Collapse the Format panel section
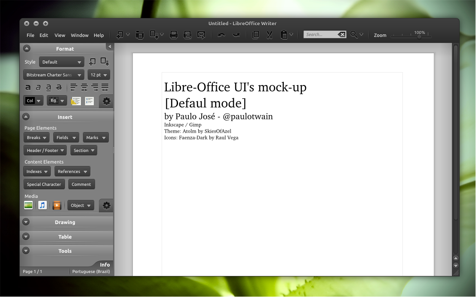Screen dimensions: 476x297 [x=27, y=48]
